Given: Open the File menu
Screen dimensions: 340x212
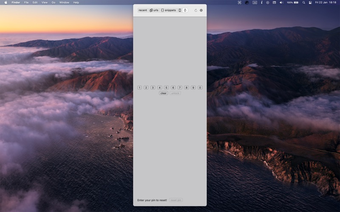Looking at the screenshot, I should pos(26,3).
